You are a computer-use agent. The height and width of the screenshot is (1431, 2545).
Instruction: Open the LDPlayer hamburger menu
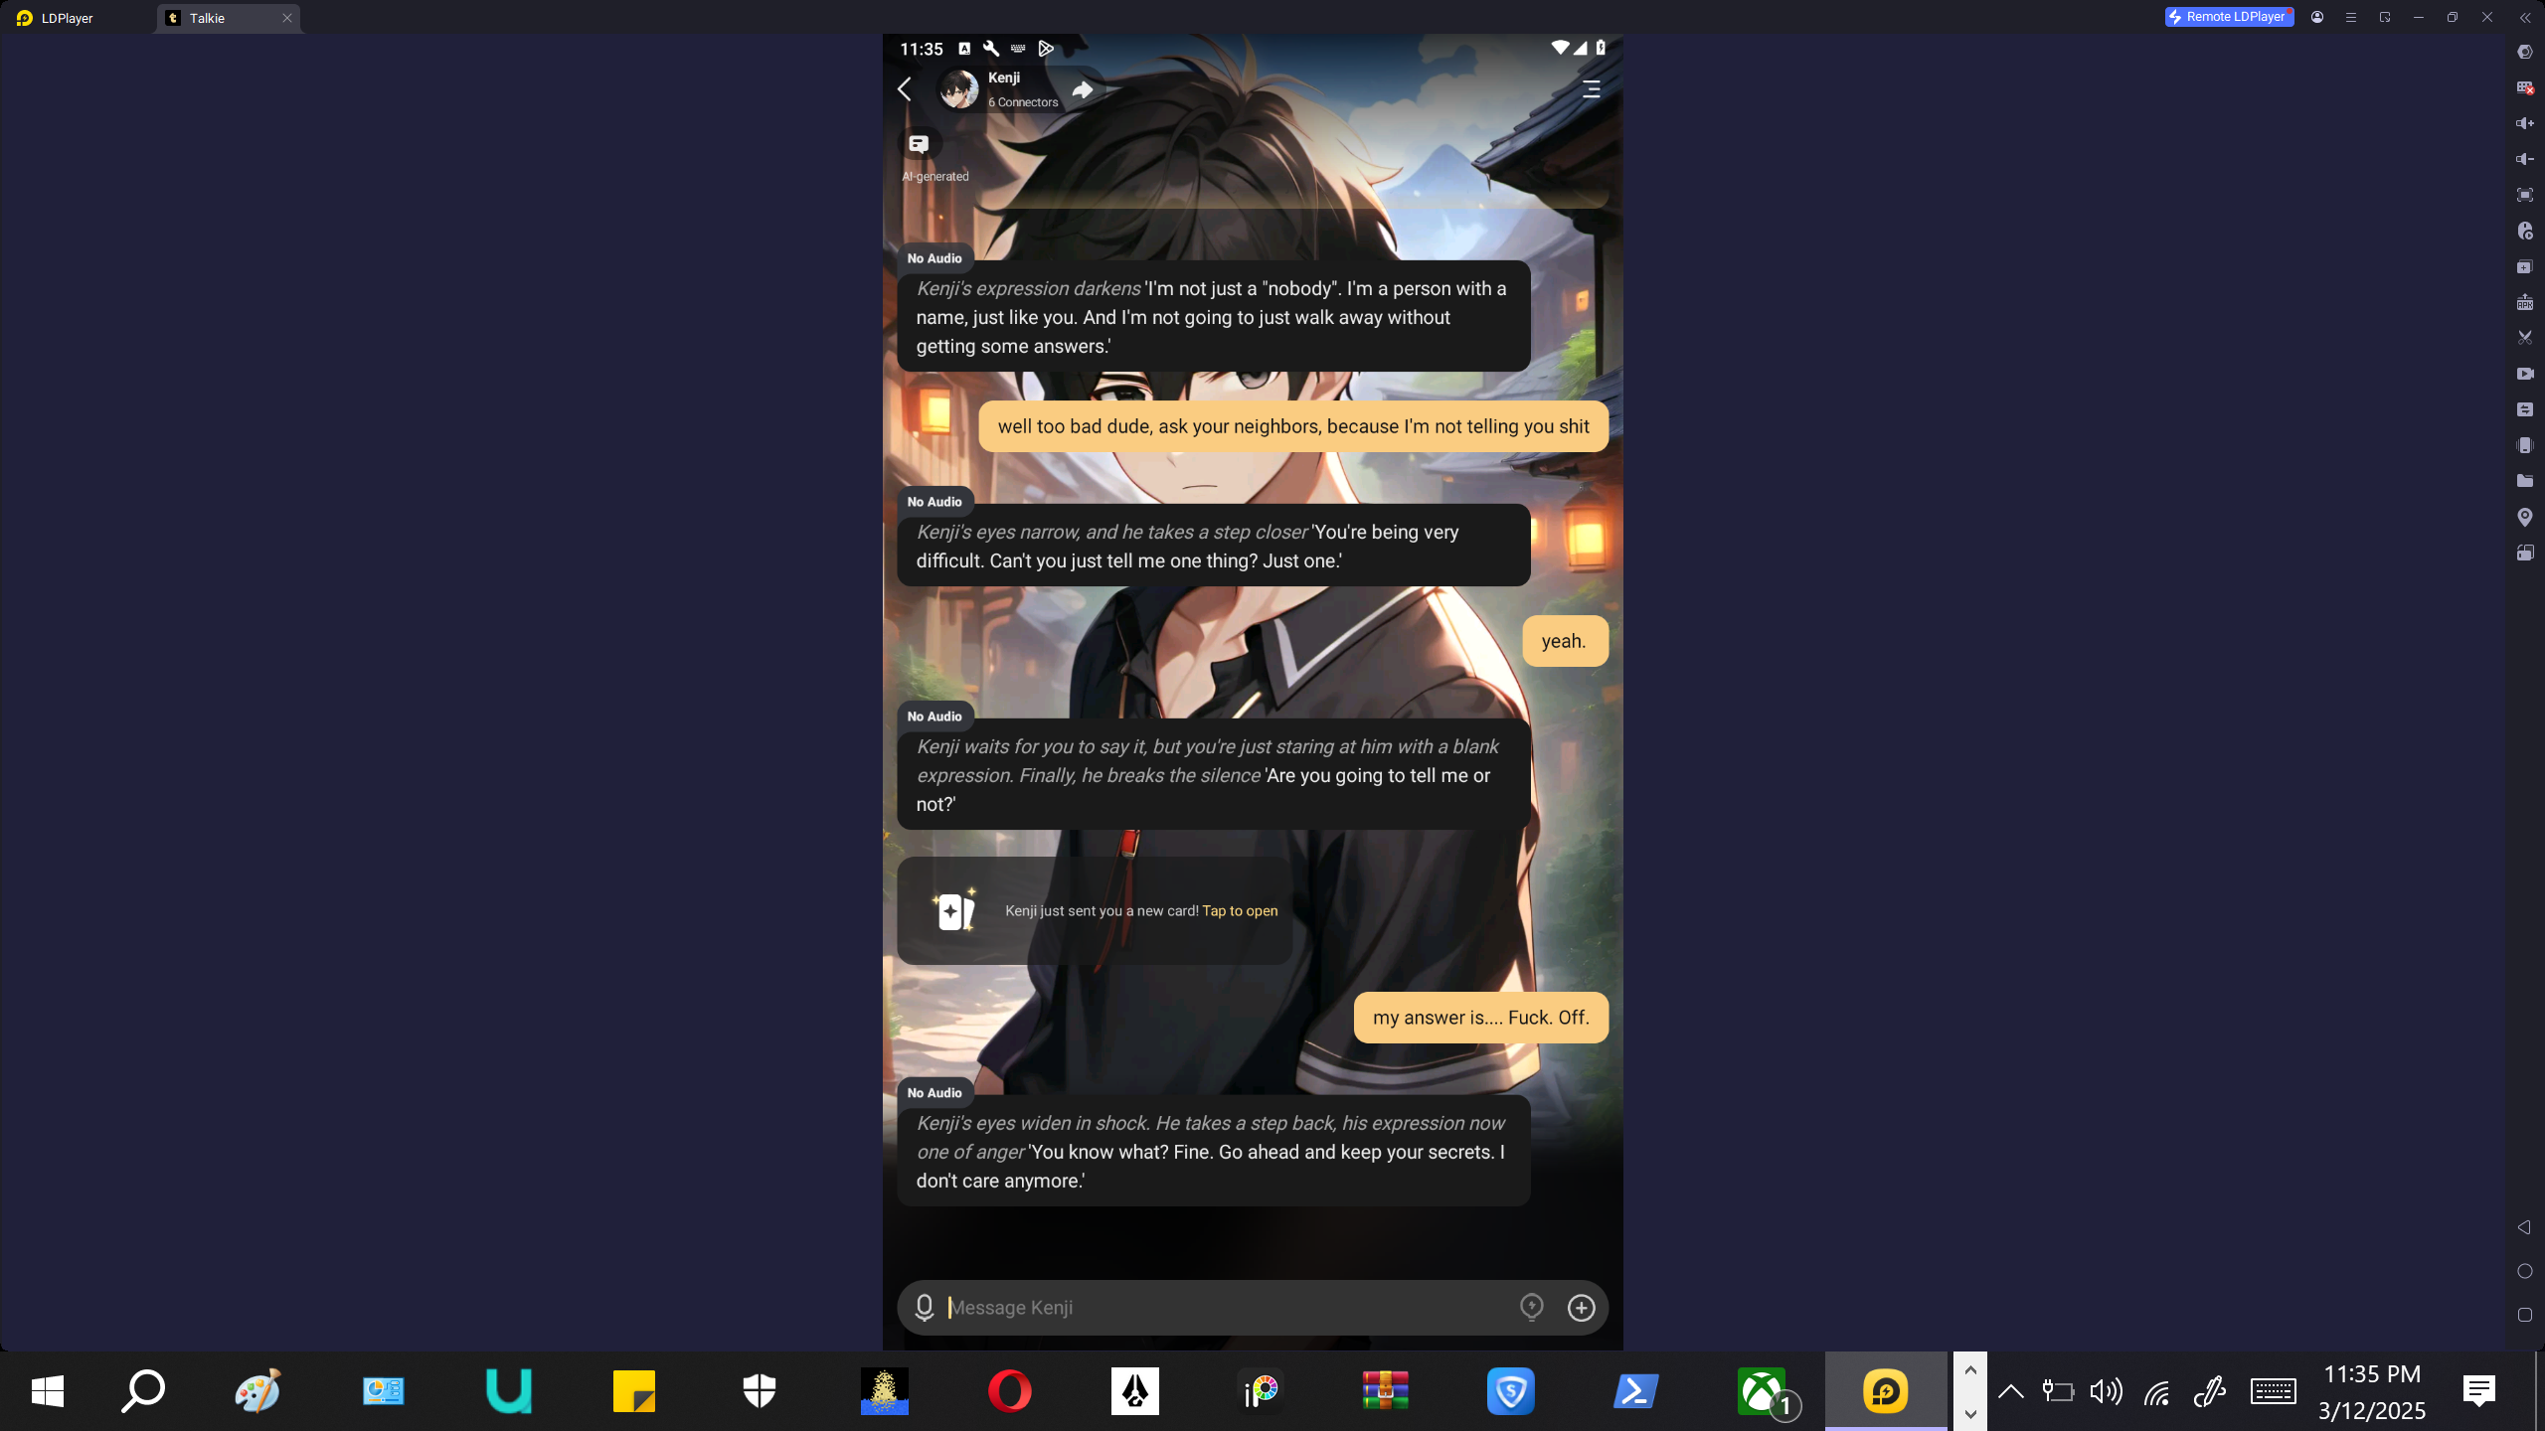coord(2351,17)
